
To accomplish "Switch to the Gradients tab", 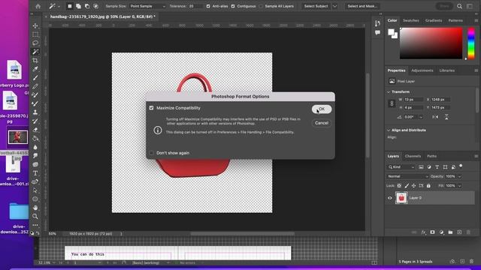I will tap(434, 20).
